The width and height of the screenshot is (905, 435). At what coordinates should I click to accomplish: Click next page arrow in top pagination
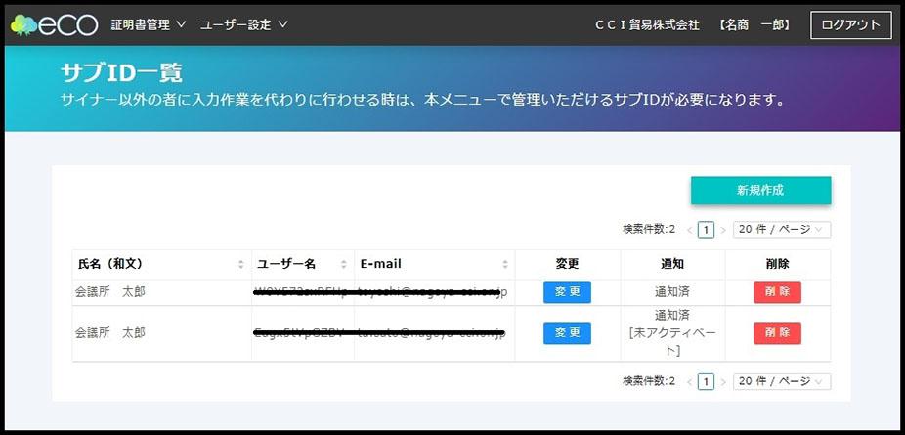723,230
